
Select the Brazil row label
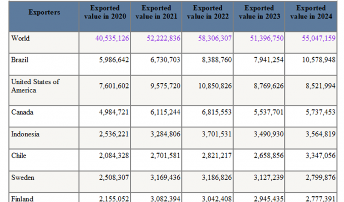[19, 60]
